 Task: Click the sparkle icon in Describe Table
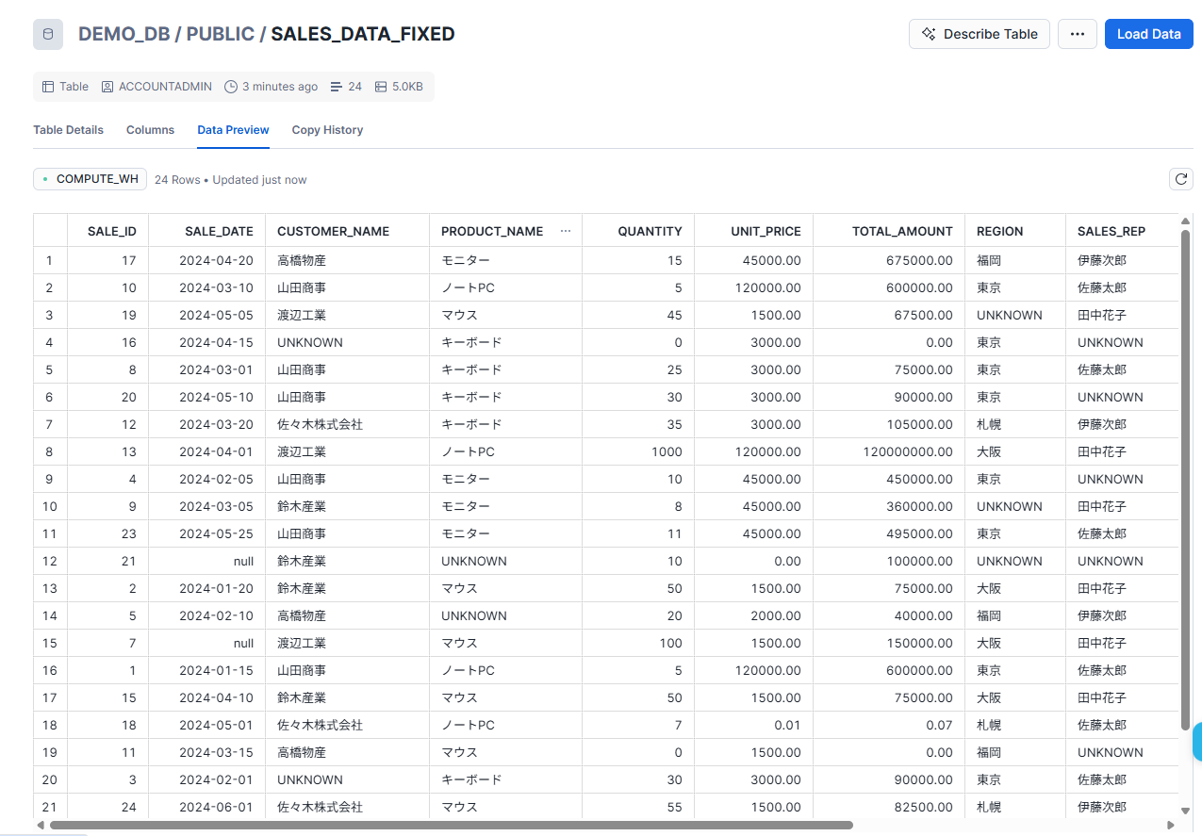pyautogui.click(x=929, y=34)
